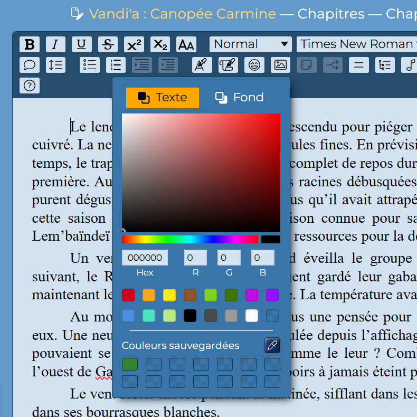Pick the violet preset swatch
The height and width of the screenshot is (417, 417).
(x=272, y=295)
